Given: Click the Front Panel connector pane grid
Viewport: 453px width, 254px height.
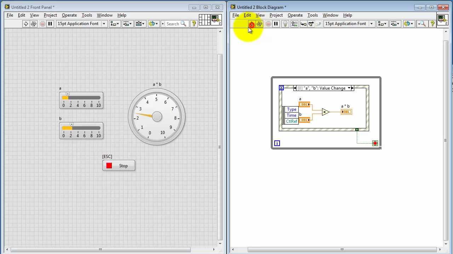Looking at the screenshot, I should coord(205,20).
